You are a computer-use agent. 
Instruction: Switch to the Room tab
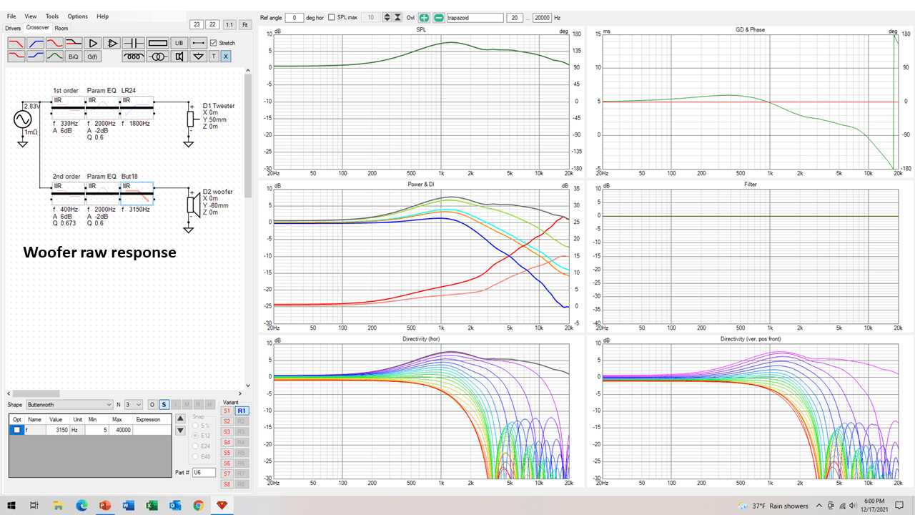(61, 28)
